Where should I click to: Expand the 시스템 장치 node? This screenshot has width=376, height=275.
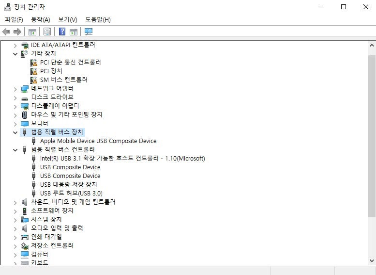click(x=15, y=220)
